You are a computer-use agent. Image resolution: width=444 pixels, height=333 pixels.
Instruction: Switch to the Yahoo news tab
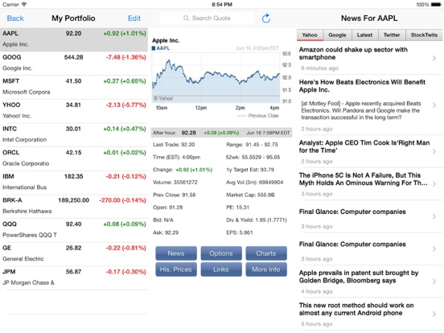point(310,35)
